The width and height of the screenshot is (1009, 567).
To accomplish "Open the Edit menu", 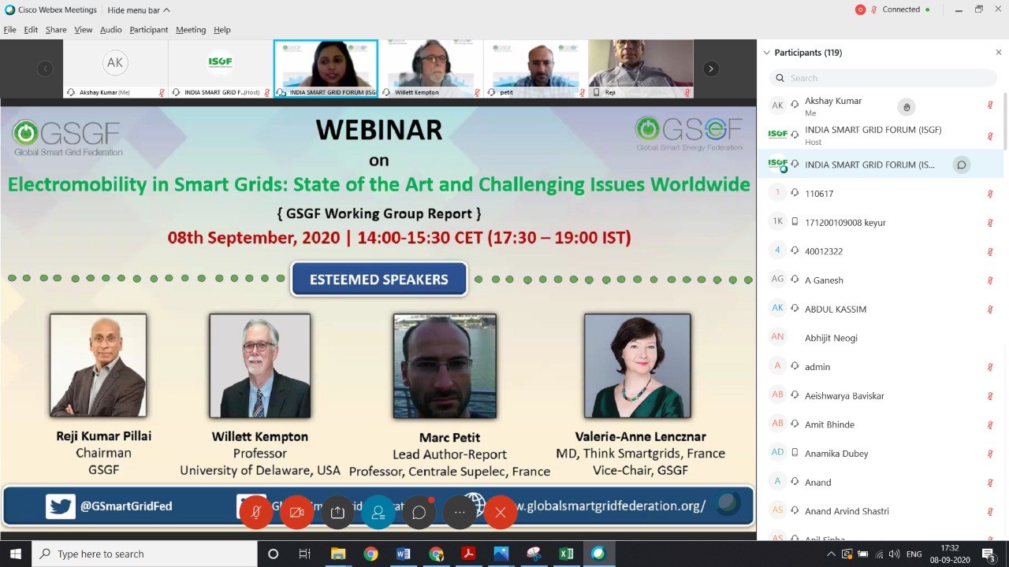I will (x=31, y=30).
